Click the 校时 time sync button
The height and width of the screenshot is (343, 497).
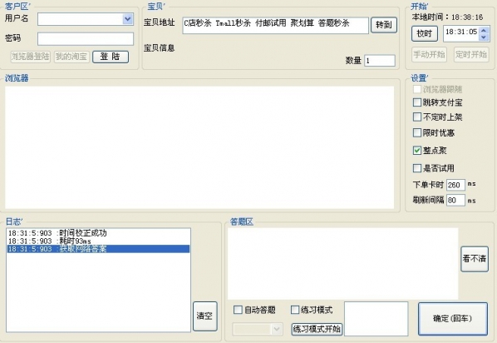pyautogui.click(x=425, y=33)
